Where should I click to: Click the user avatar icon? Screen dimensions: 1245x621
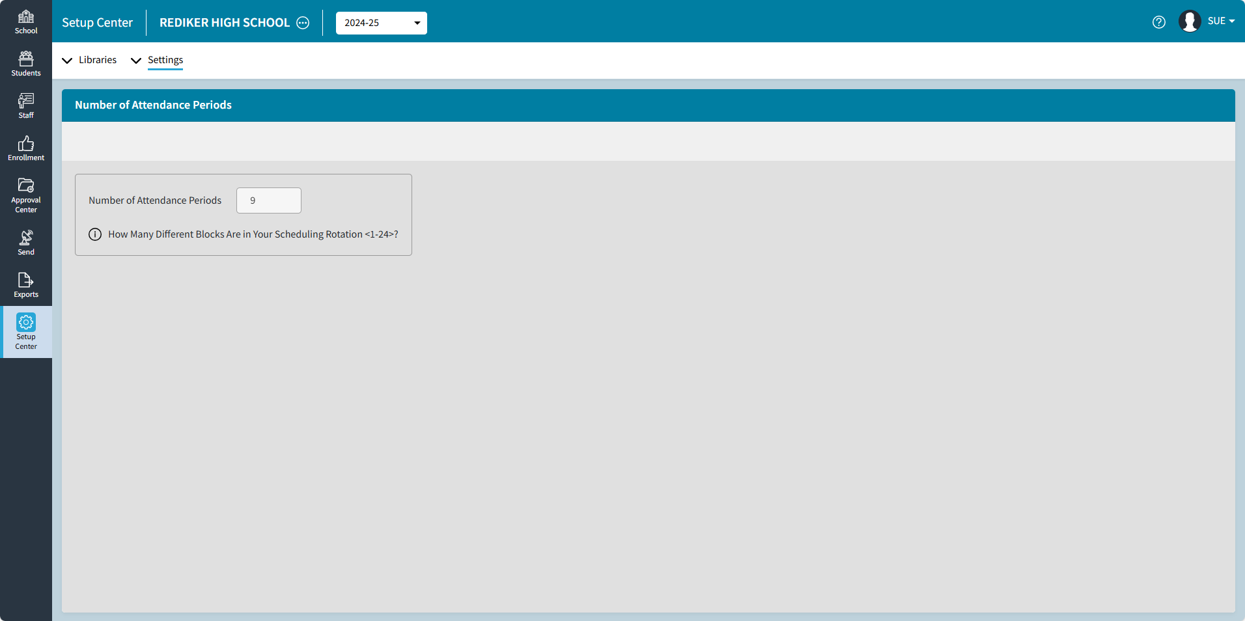click(1190, 21)
